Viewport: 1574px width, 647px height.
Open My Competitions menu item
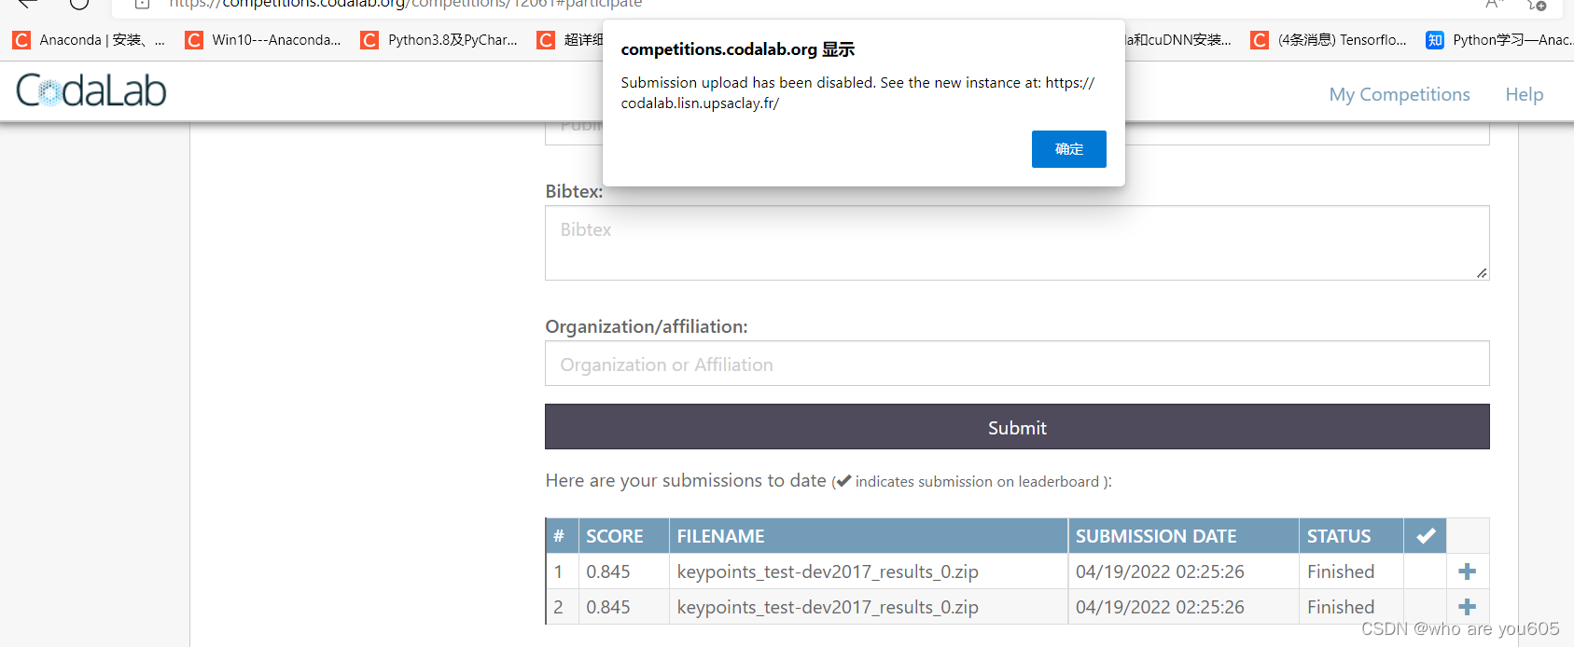(x=1399, y=94)
